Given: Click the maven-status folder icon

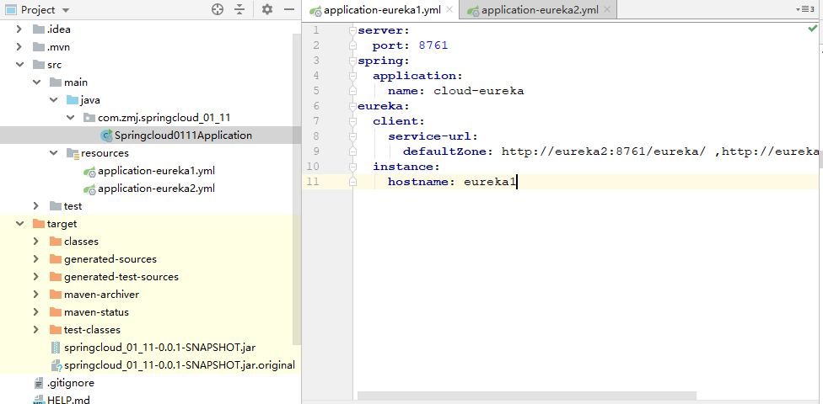Looking at the screenshot, I should tap(56, 312).
